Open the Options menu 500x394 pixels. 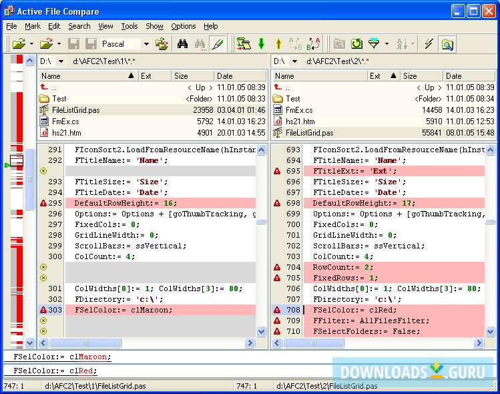(184, 26)
